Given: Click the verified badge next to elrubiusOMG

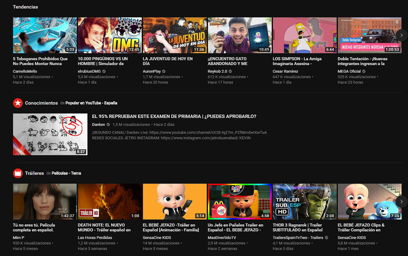Looking at the screenshot, I should tap(103, 72).
